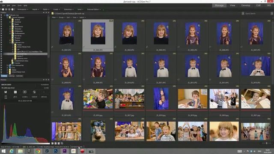
Task: Open the Select dropdown above thumbnails
Action: pyautogui.click(x=82, y=18)
